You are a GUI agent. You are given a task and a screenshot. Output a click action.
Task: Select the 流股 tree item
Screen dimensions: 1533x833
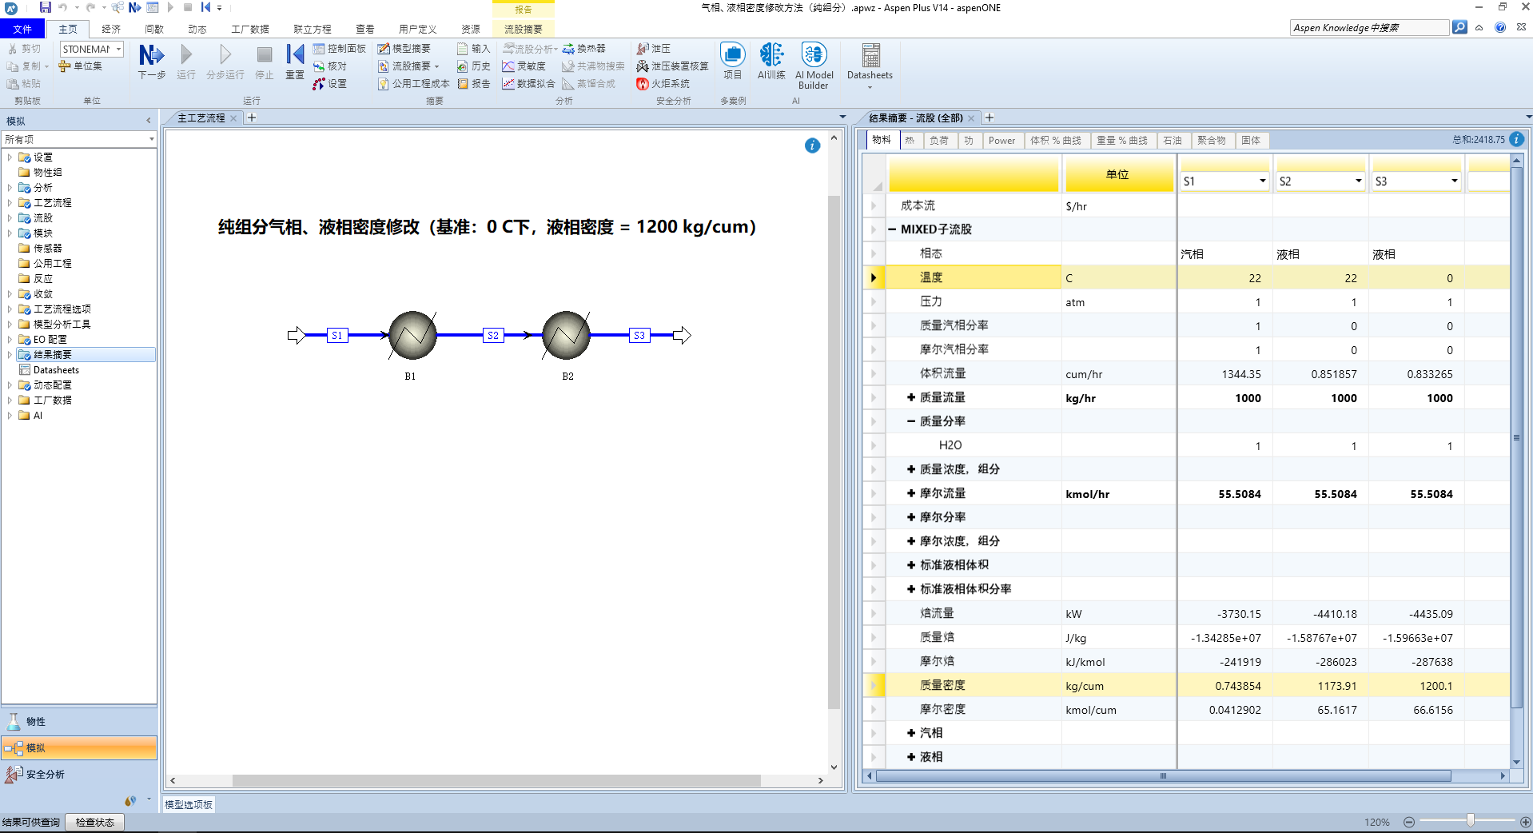[43, 218]
